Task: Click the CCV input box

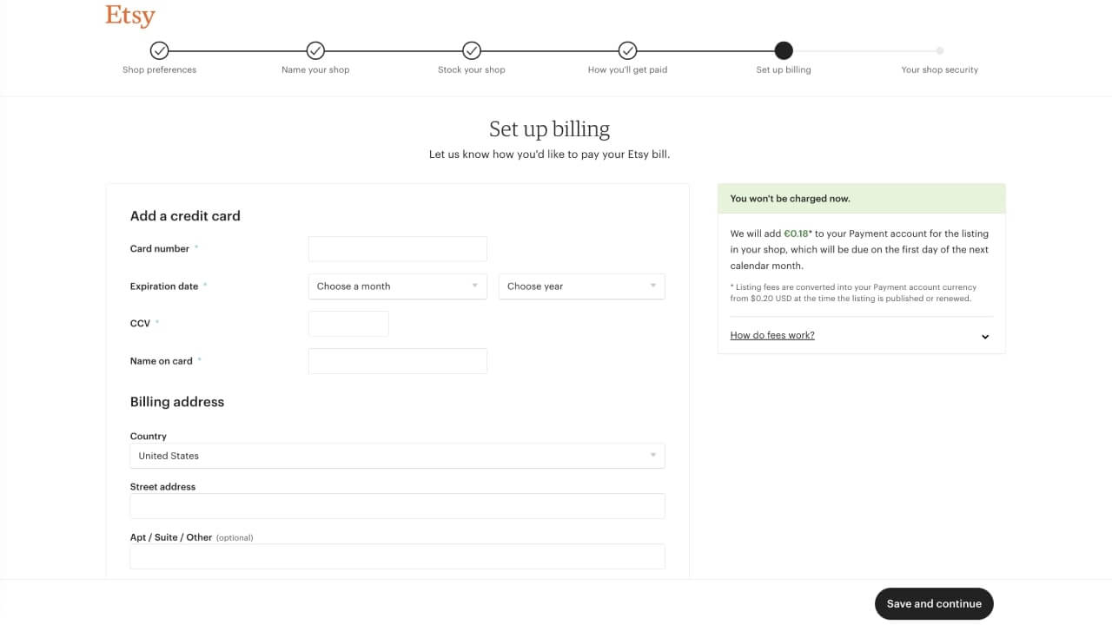Action: pos(348,323)
